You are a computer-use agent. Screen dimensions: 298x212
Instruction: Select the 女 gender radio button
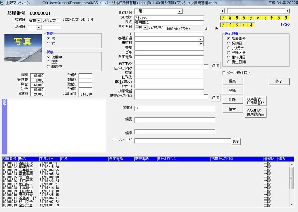click(x=48, y=43)
